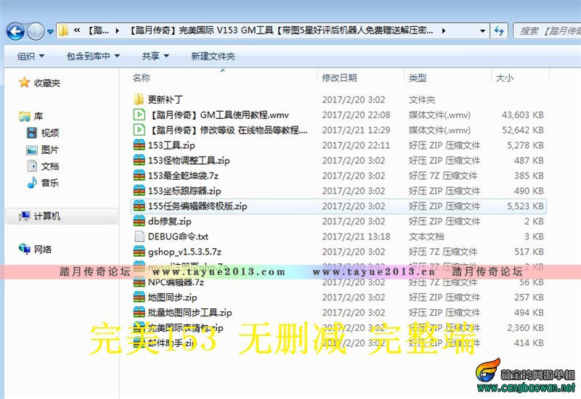Click the 收藏夹 star icon in sidebar
The image size is (581, 399).
pos(25,83)
